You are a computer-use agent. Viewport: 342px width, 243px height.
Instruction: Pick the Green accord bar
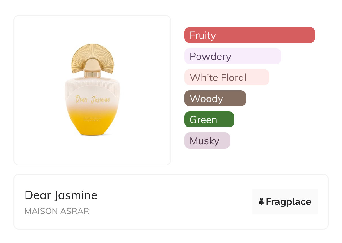(209, 120)
